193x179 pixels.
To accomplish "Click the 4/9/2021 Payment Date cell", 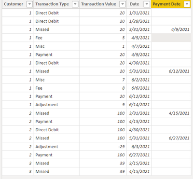I will tap(171, 29).
